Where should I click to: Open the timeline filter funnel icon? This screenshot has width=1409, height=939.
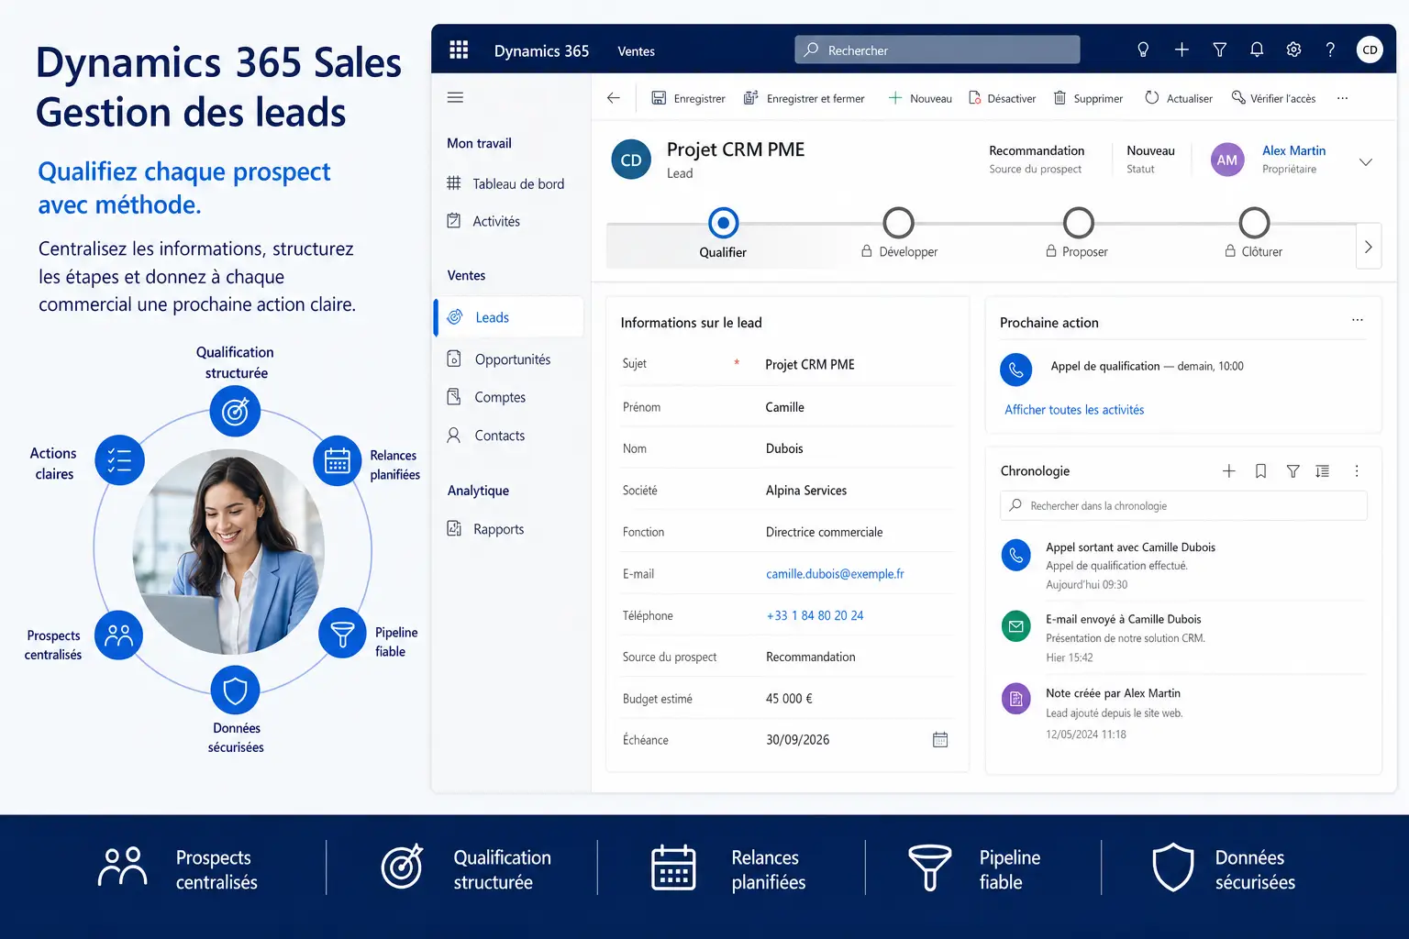click(1293, 470)
